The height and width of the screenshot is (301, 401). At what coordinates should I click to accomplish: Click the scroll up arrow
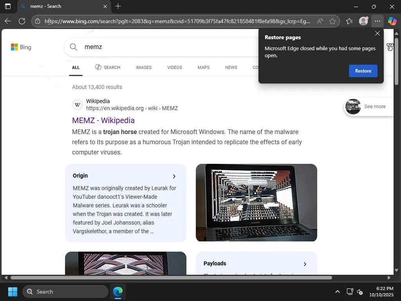[x=396, y=34]
